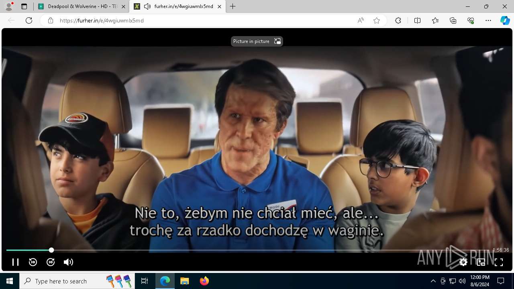Switch to Deadpool & Wolverine tab
The width and height of the screenshot is (514, 289).
pos(82,6)
